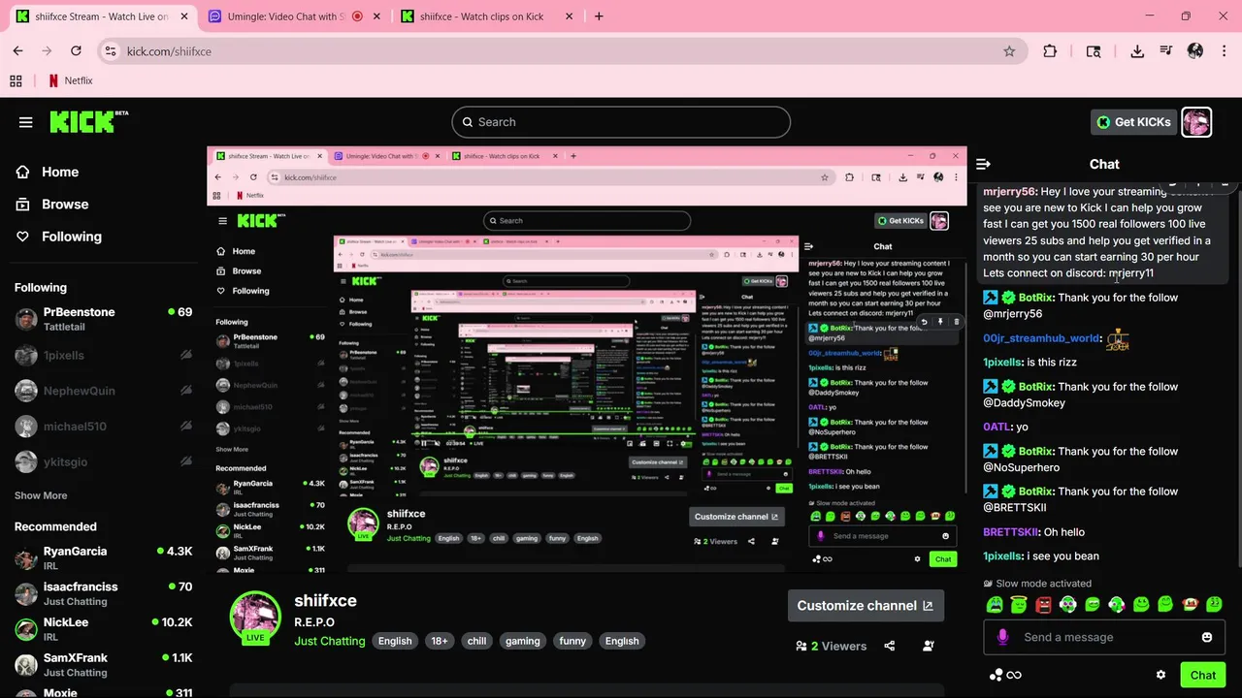1242x698 pixels.
Task: Click the live stream video player
Action: click(587, 361)
